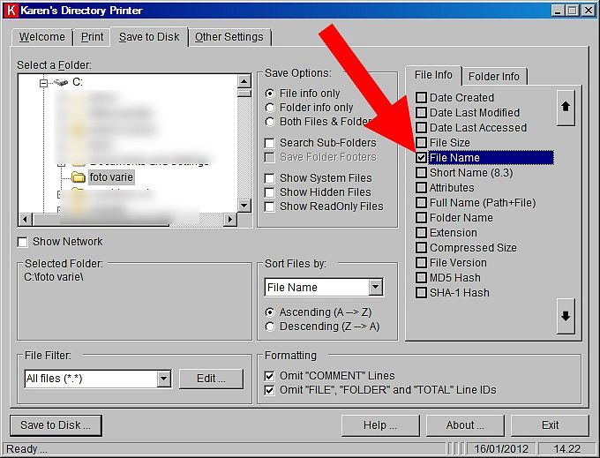This screenshot has height=458, width=600.
Task: Click the C:\foto varie\ selected folder path
Action: [x=54, y=276]
